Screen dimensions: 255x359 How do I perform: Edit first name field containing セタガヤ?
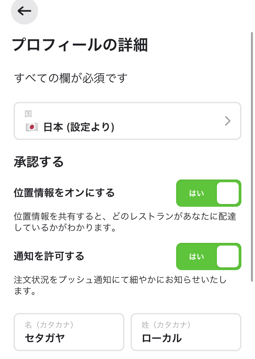coord(69,332)
